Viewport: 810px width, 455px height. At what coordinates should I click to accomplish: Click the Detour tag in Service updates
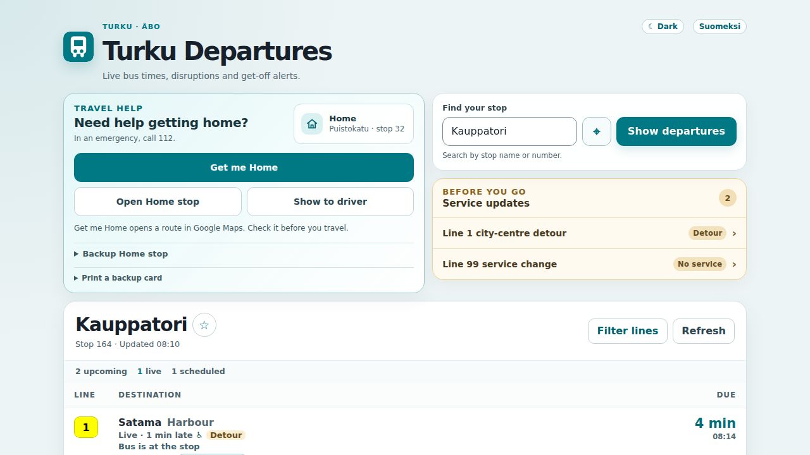707,233
